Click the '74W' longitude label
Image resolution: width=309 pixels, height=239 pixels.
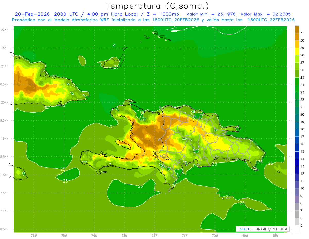pos(94,236)
